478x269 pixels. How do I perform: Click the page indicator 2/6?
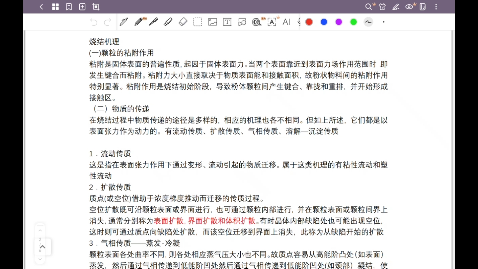coord(40,245)
